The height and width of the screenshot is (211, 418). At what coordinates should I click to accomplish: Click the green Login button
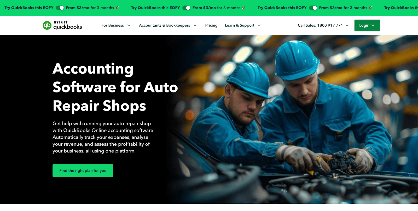point(367,25)
